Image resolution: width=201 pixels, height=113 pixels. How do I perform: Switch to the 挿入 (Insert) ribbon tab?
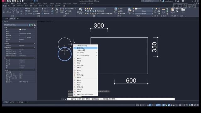coord(9,6)
